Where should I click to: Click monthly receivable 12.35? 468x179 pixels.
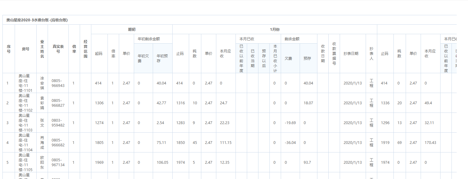coord(225,163)
